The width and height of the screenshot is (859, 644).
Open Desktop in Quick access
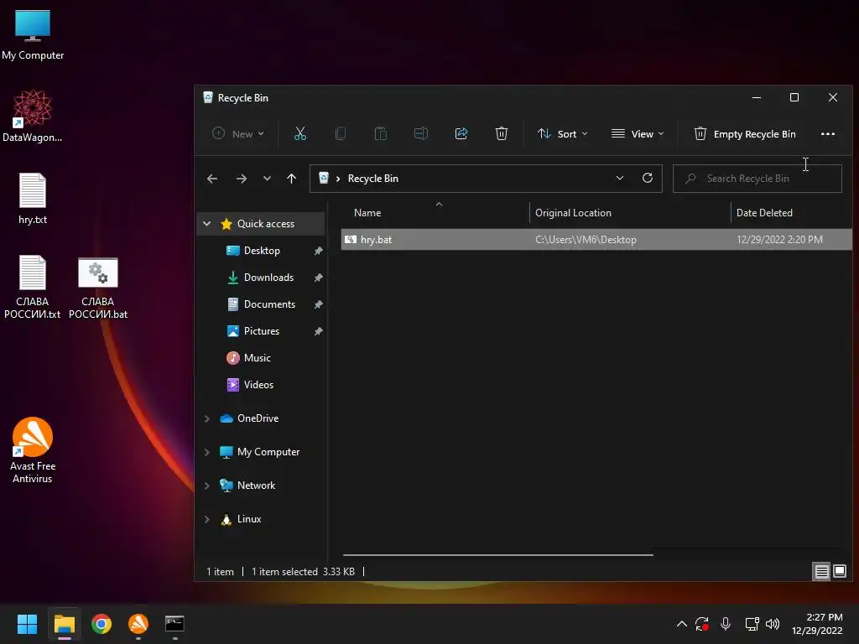click(262, 250)
